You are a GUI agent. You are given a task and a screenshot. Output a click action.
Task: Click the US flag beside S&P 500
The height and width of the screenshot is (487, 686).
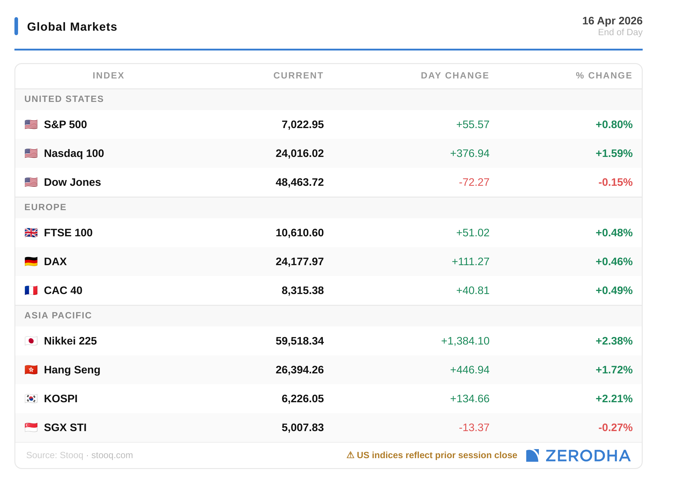point(31,124)
